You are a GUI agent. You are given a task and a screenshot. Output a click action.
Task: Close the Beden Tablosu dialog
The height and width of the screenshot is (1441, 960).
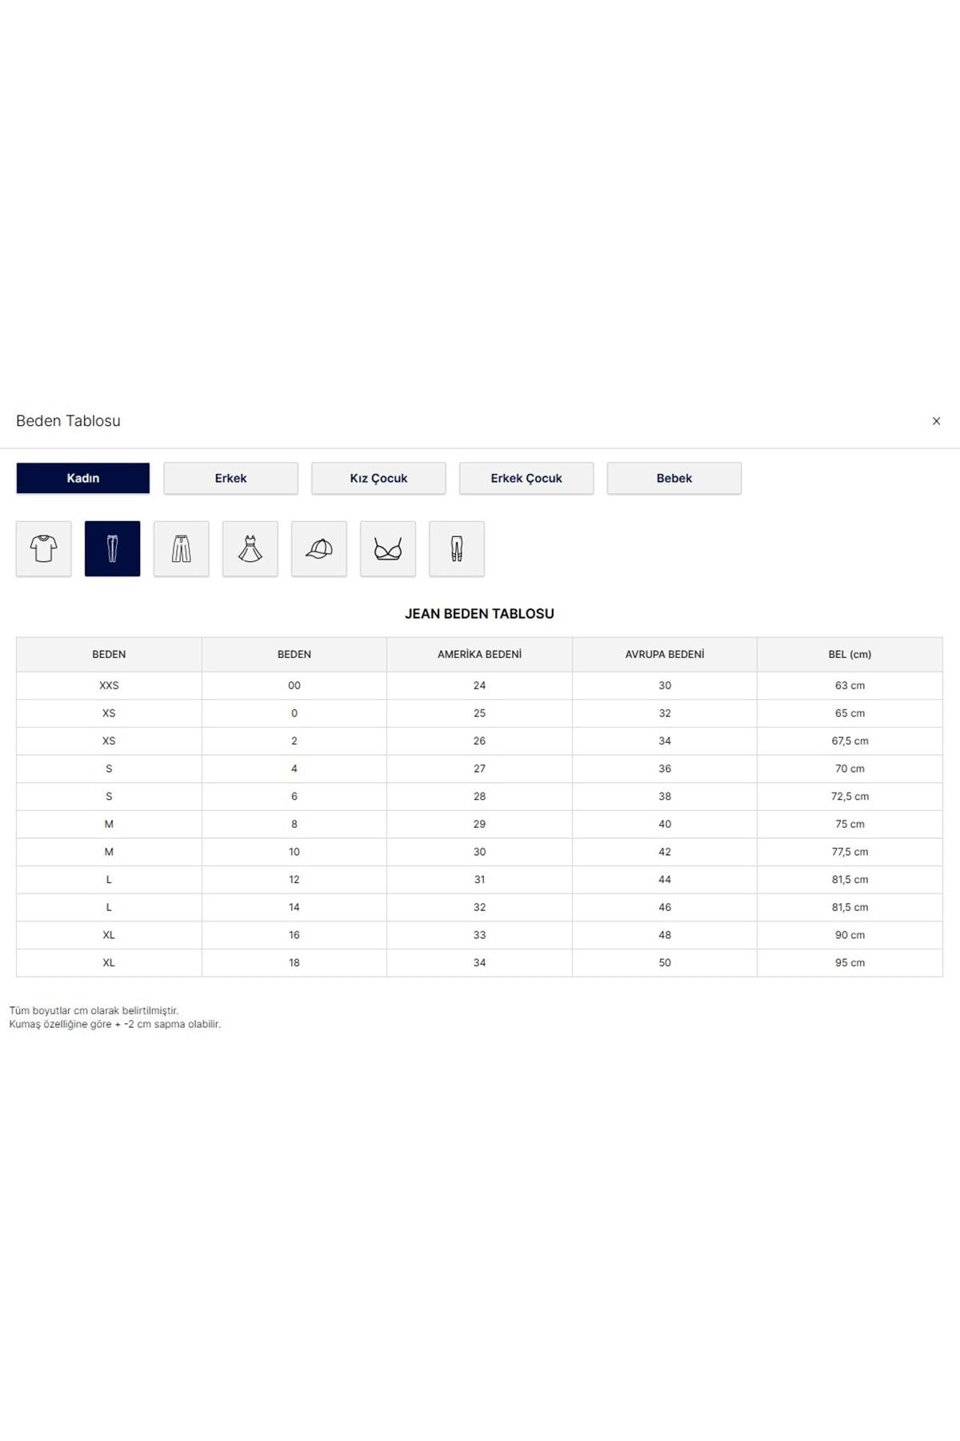click(x=936, y=421)
